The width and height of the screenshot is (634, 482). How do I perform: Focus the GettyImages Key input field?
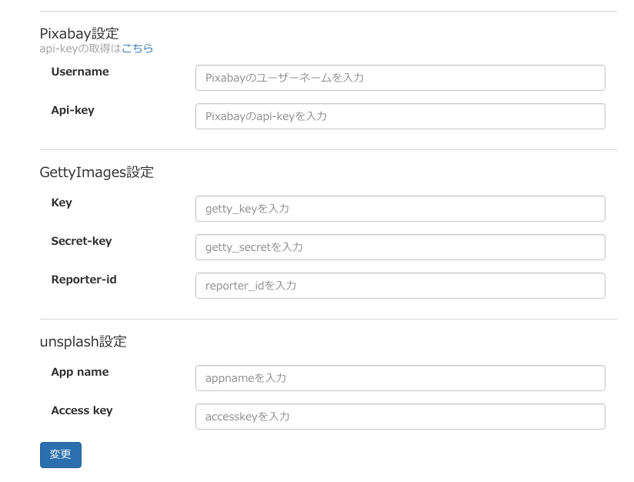pyautogui.click(x=400, y=209)
